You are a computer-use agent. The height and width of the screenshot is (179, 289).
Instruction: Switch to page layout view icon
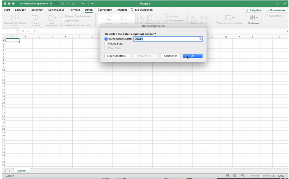tap(235, 176)
